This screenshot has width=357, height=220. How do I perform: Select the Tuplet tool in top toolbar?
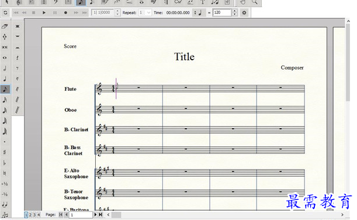[x=117, y=2]
